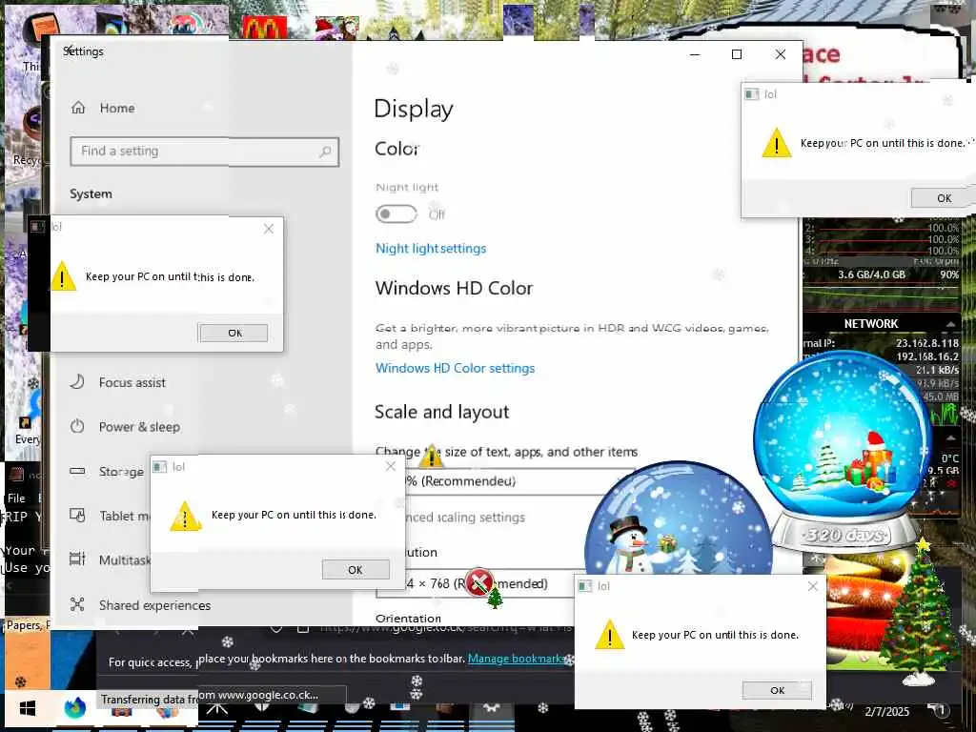Click OK in lol dialog covering System sidebar
Screen dimensions: 976x732
pos(234,333)
